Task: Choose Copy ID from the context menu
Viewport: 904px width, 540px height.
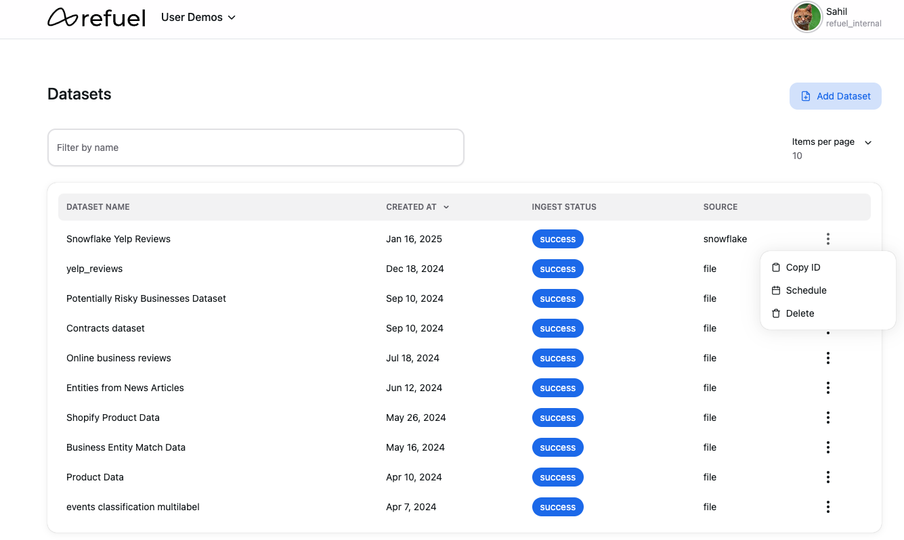Action: [827, 267]
